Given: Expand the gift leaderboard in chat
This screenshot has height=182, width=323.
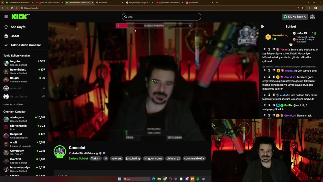Looking at the screenshot, I should click(291, 45).
